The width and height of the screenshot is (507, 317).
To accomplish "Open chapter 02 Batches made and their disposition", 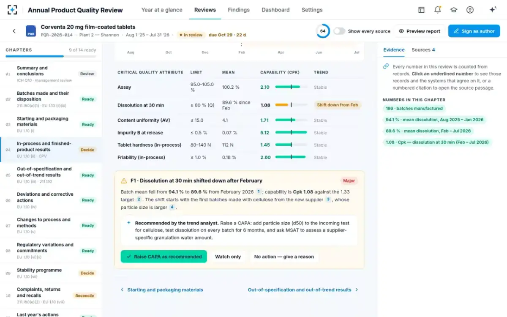I will pyautogui.click(x=51, y=99).
